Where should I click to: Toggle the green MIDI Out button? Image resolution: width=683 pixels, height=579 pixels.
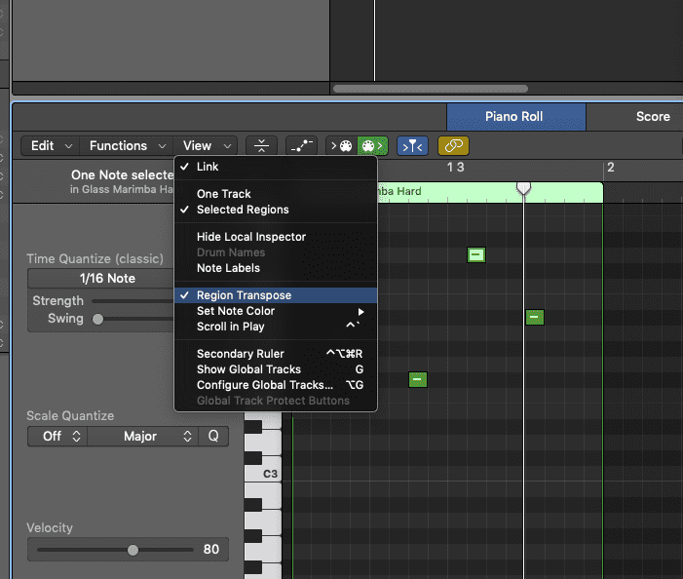[x=372, y=145]
